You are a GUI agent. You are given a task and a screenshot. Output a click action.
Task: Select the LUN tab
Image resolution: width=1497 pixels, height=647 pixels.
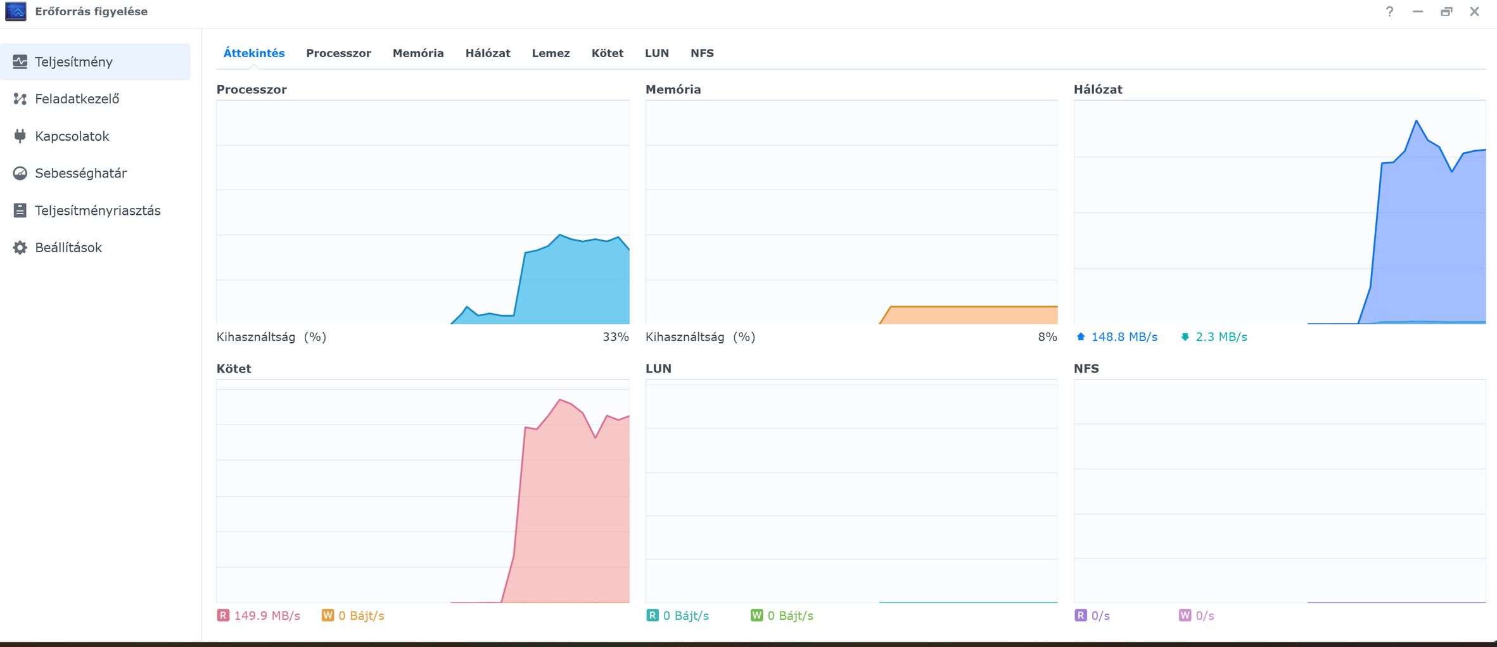[x=657, y=53]
